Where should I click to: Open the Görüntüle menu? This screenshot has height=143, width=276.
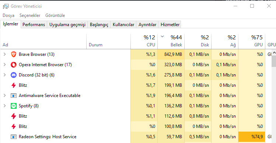(x=55, y=15)
